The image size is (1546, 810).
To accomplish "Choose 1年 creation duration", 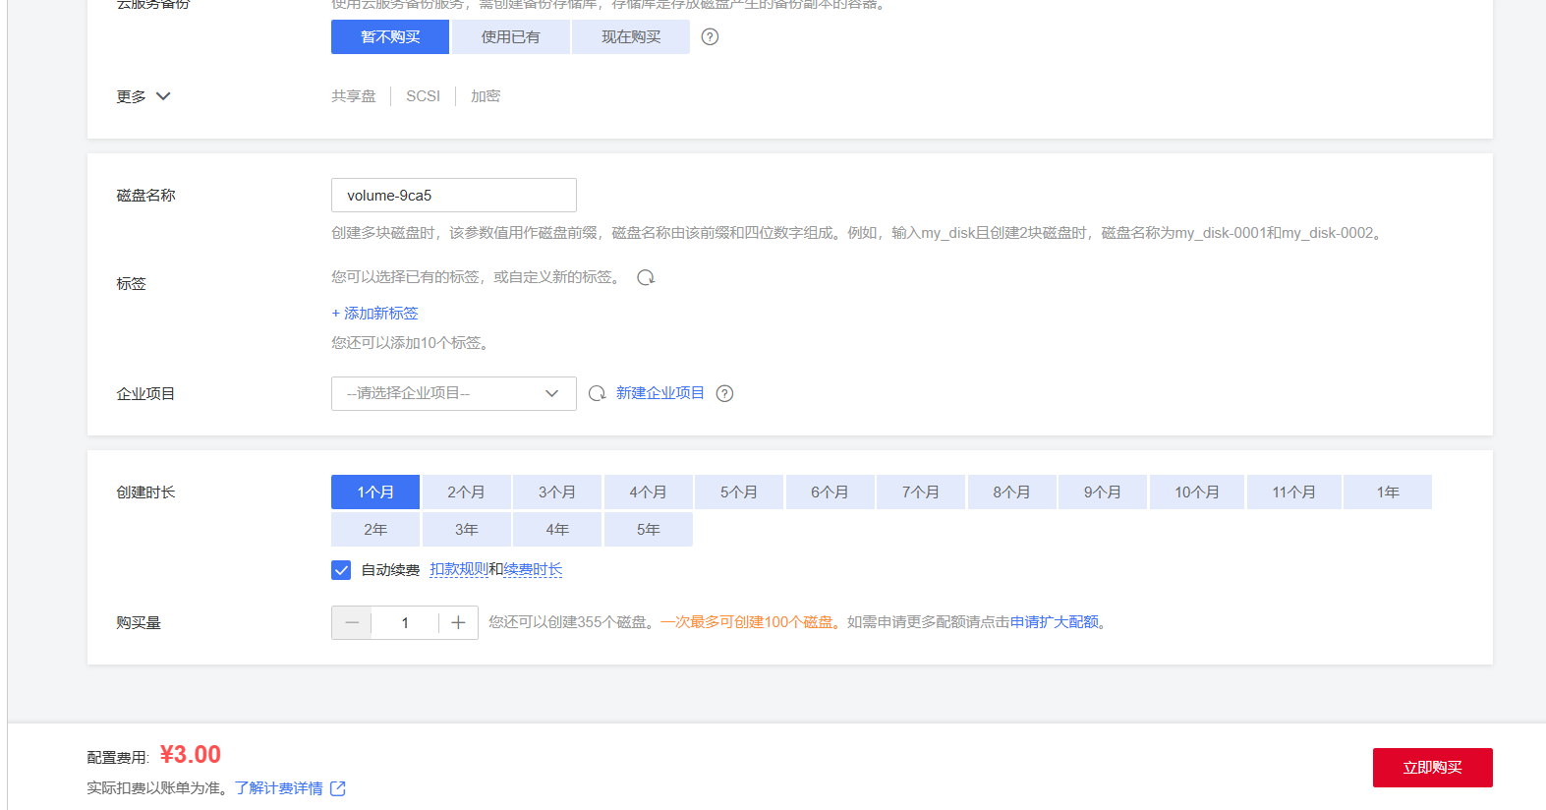I will click(x=1387, y=492).
